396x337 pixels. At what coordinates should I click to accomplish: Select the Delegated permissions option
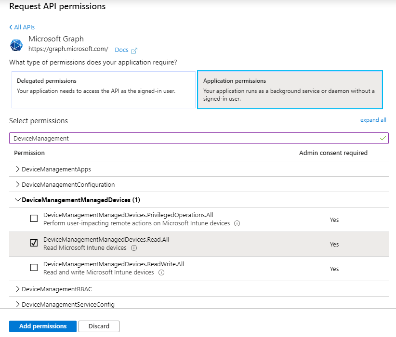click(104, 90)
